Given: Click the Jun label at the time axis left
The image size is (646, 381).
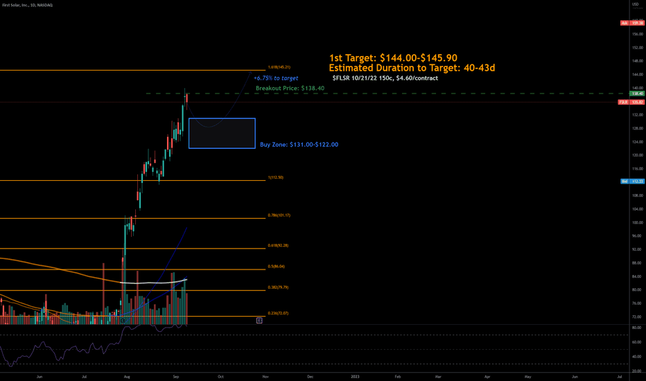Looking at the screenshot, I should tap(40, 376).
